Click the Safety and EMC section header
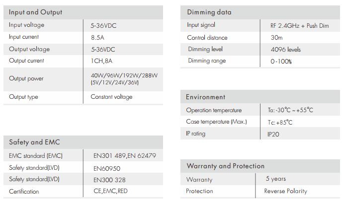The height and width of the screenshot is (203, 343). [34, 142]
